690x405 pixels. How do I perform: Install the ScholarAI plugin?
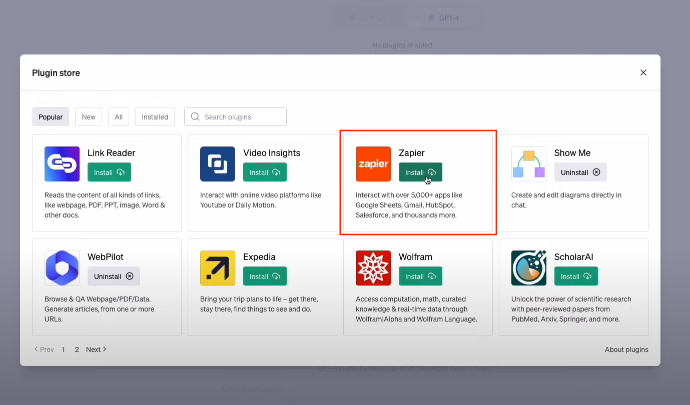576,276
